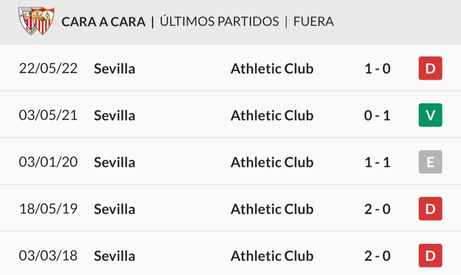461x275 pixels.
Task: Select Athletic Club in the 22/05/22 match
Action: point(272,69)
